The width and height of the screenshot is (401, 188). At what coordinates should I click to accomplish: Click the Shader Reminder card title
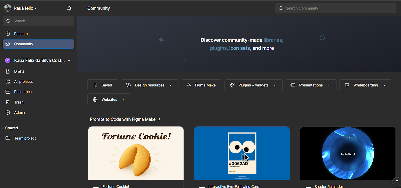point(329,186)
